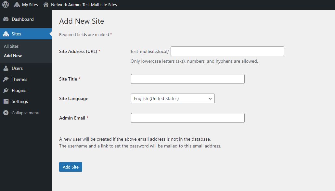Screen dimensions: 335x191
Task: Click the Dashboard gauge icon
Action: pos(6,19)
